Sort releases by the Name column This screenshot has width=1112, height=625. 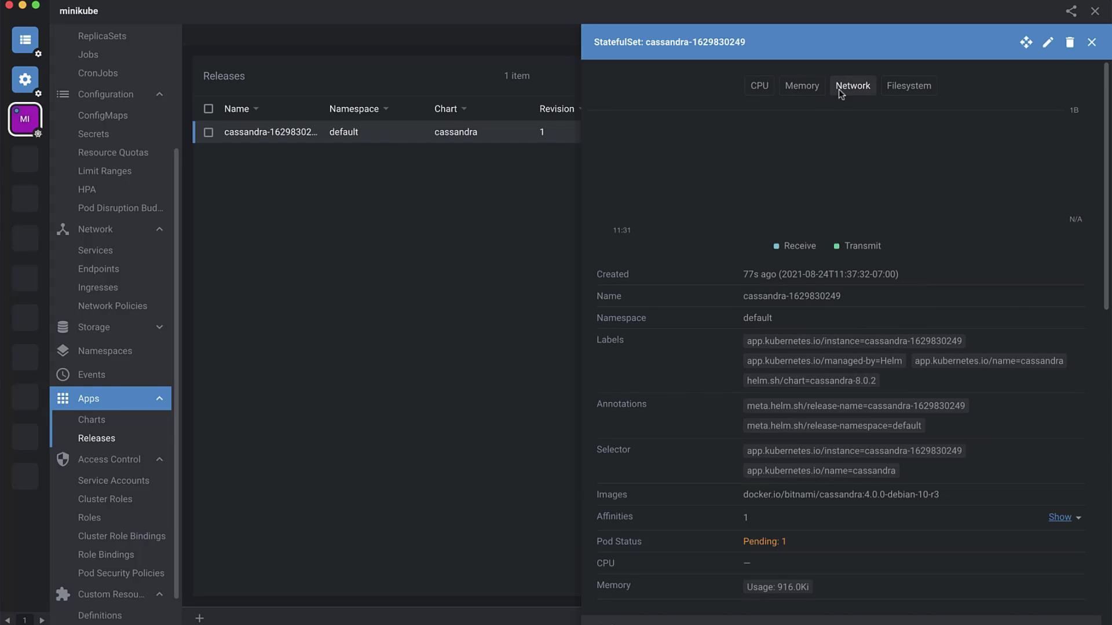pyautogui.click(x=236, y=109)
